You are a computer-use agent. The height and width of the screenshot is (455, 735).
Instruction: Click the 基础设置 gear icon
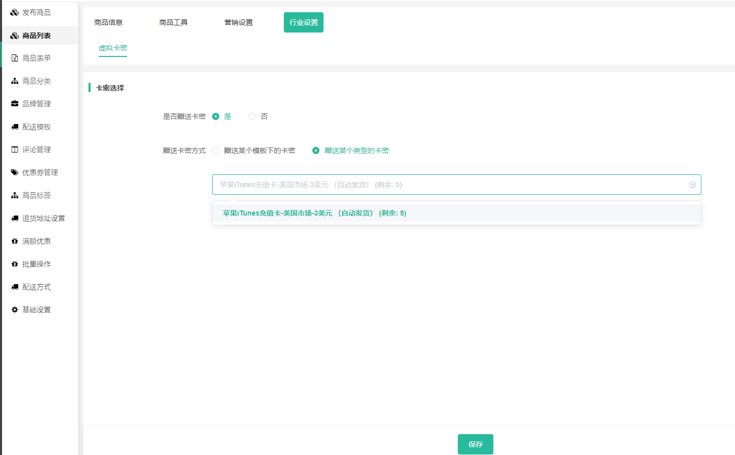click(x=15, y=310)
